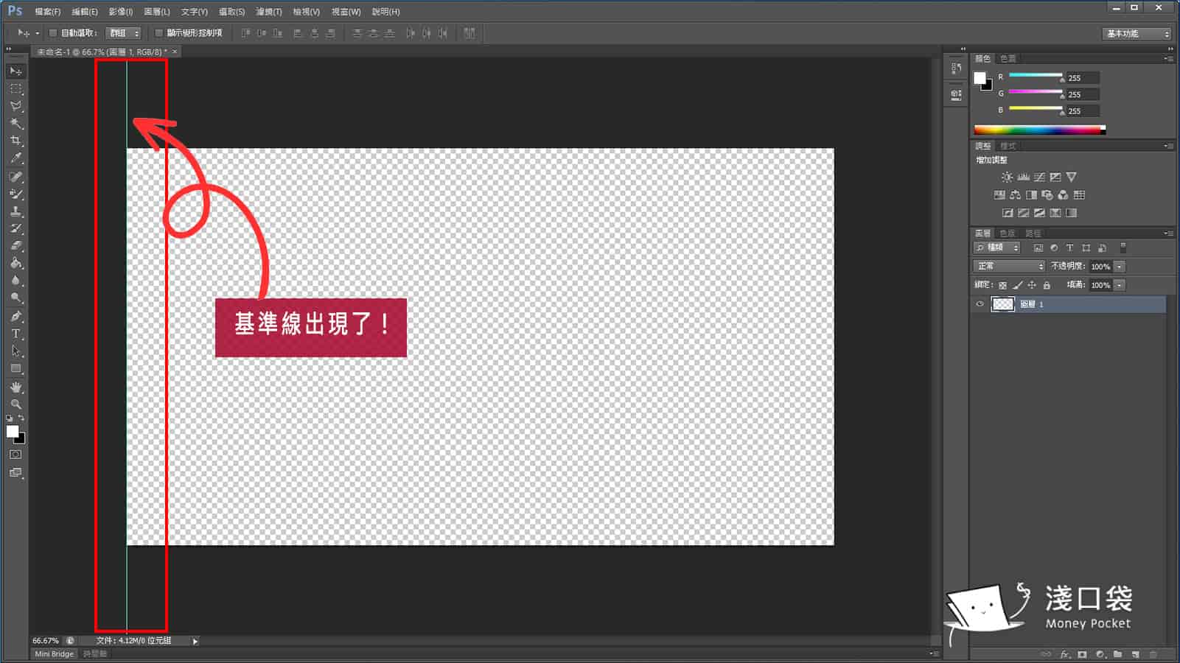Add a Curves adjustment layer

pyautogui.click(x=1038, y=177)
